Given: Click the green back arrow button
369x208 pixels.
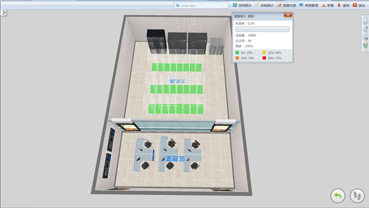Looking at the screenshot, I should click(338, 196).
